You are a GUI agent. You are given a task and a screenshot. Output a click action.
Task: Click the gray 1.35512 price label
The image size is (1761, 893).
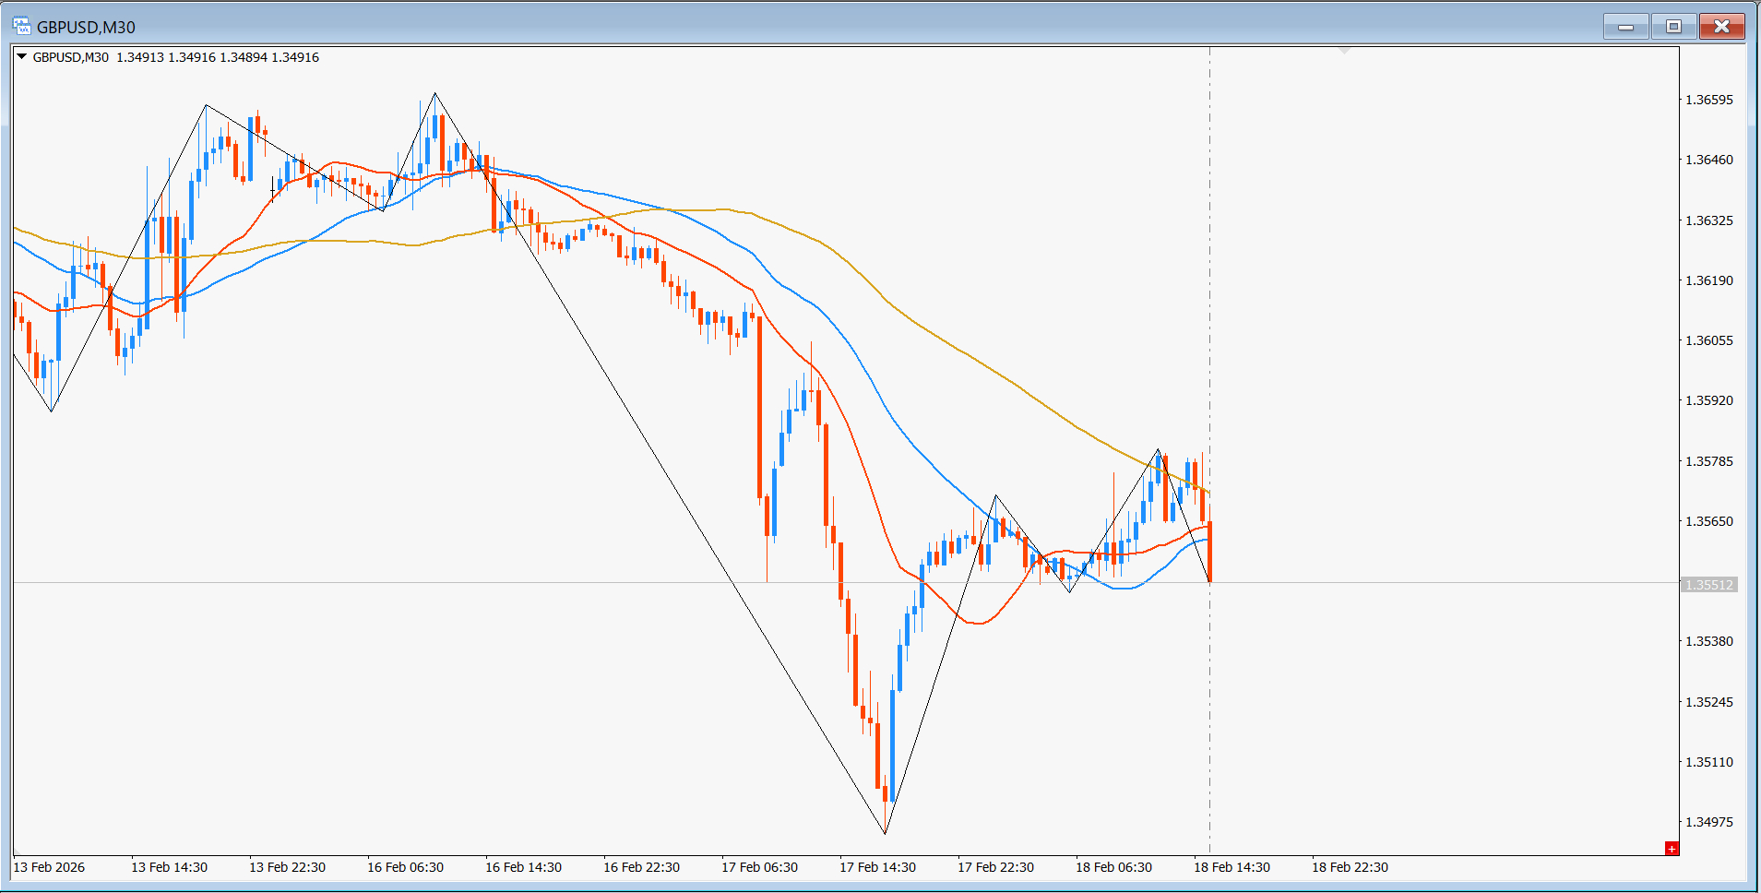(x=1709, y=585)
